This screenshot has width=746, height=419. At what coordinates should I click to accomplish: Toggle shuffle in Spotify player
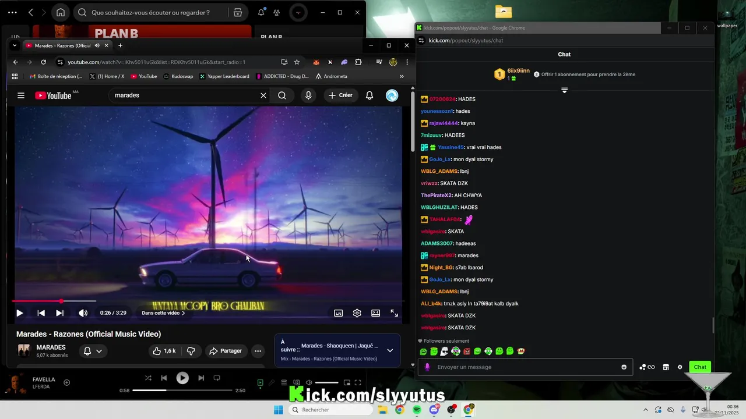pos(148,378)
